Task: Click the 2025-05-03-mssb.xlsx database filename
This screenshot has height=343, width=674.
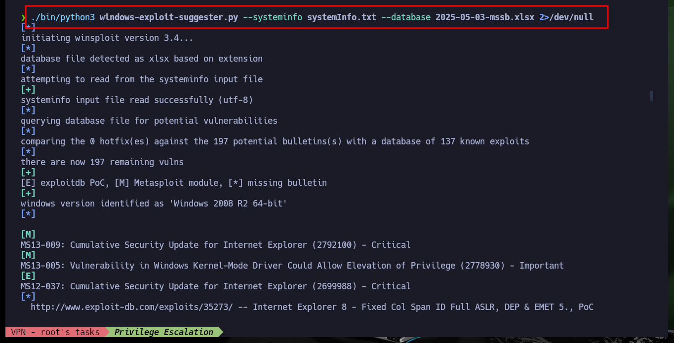Action: [x=484, y=18]
